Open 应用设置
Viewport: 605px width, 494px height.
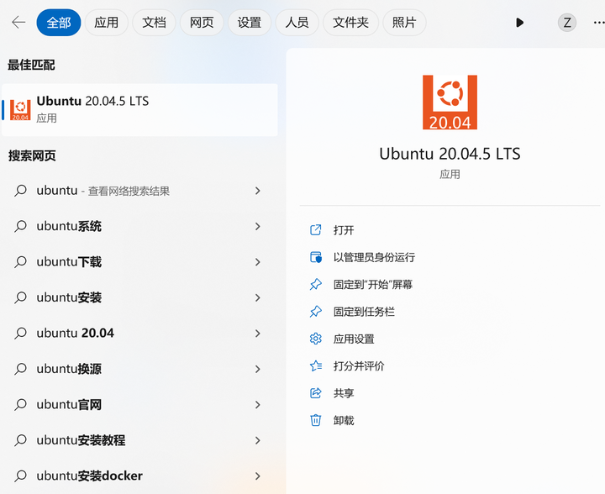[354, 339]
